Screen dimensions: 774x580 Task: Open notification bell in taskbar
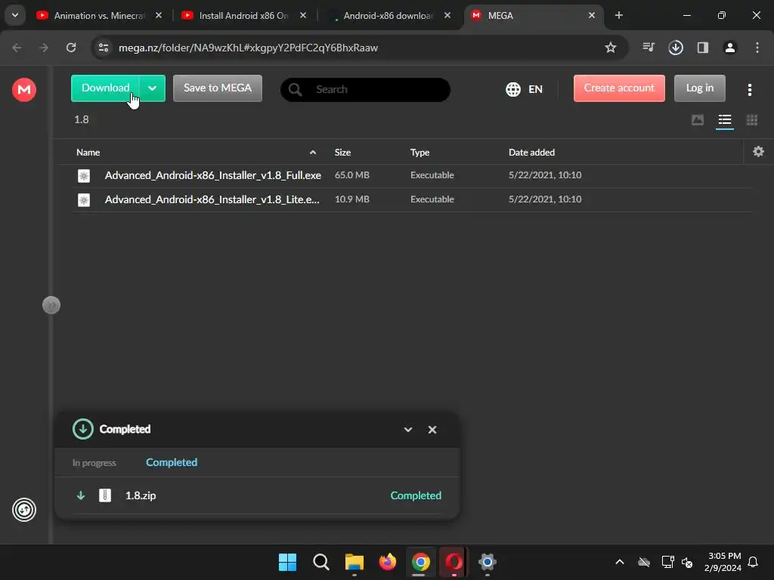(x=753, y=562)
